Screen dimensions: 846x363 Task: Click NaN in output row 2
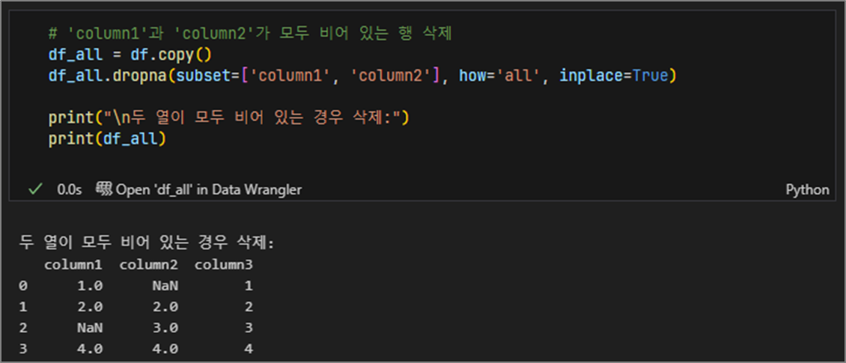(x=90, y=328)
